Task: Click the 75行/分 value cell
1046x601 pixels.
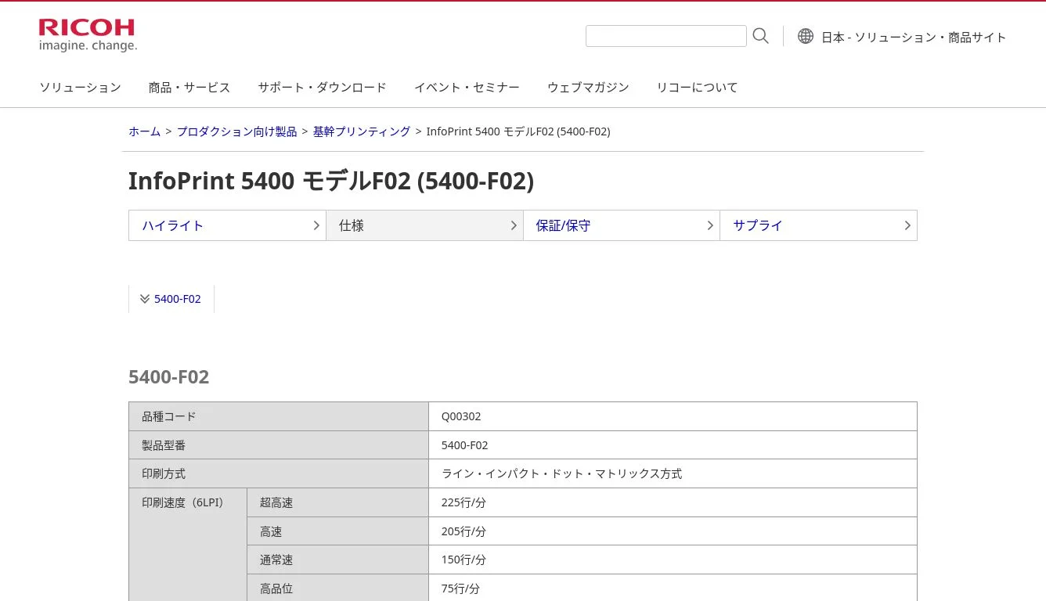Action: point(673,588)
